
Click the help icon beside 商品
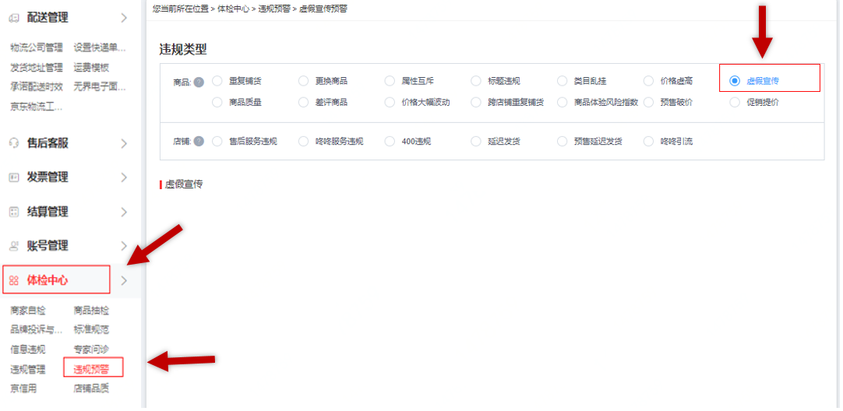[x=199, y=82]
